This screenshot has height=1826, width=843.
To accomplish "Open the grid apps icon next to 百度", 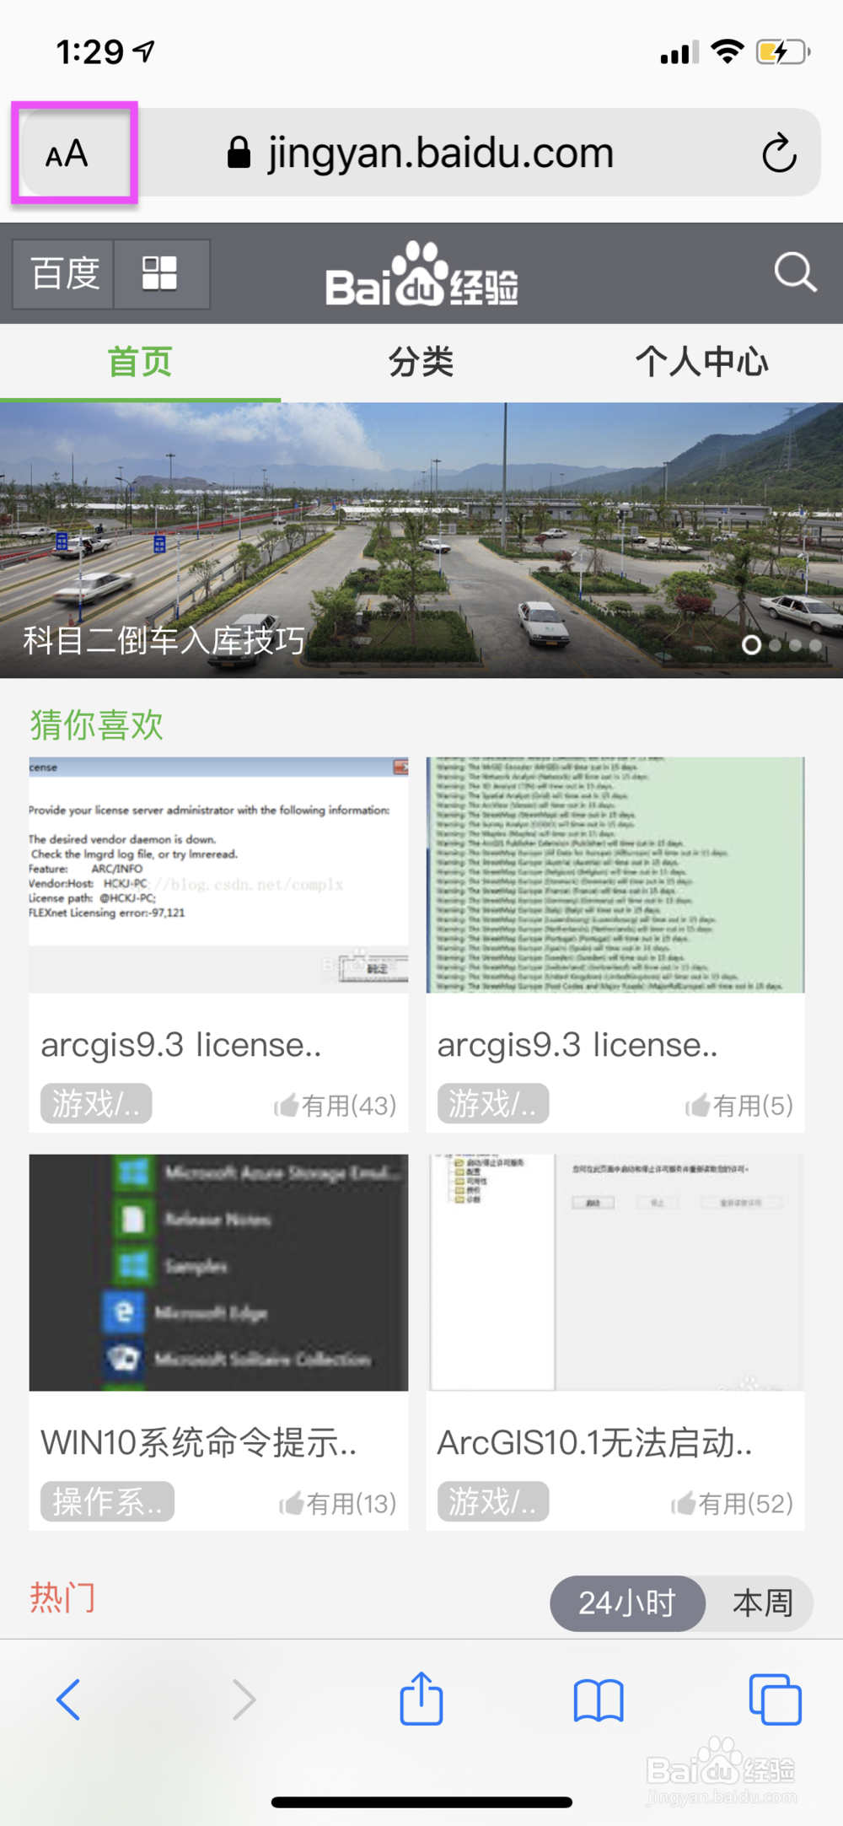I will click(x=161, y=274).
